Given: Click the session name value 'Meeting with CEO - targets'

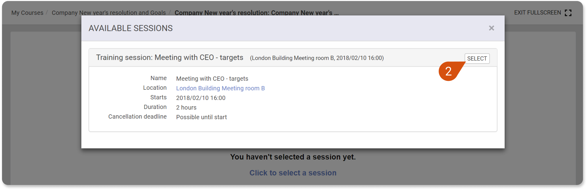Looking at the screenshot, I should coord(212,79).
